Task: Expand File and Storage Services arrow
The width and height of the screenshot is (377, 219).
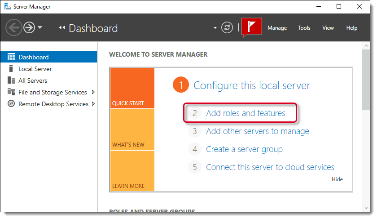Action: pos(93,92)
